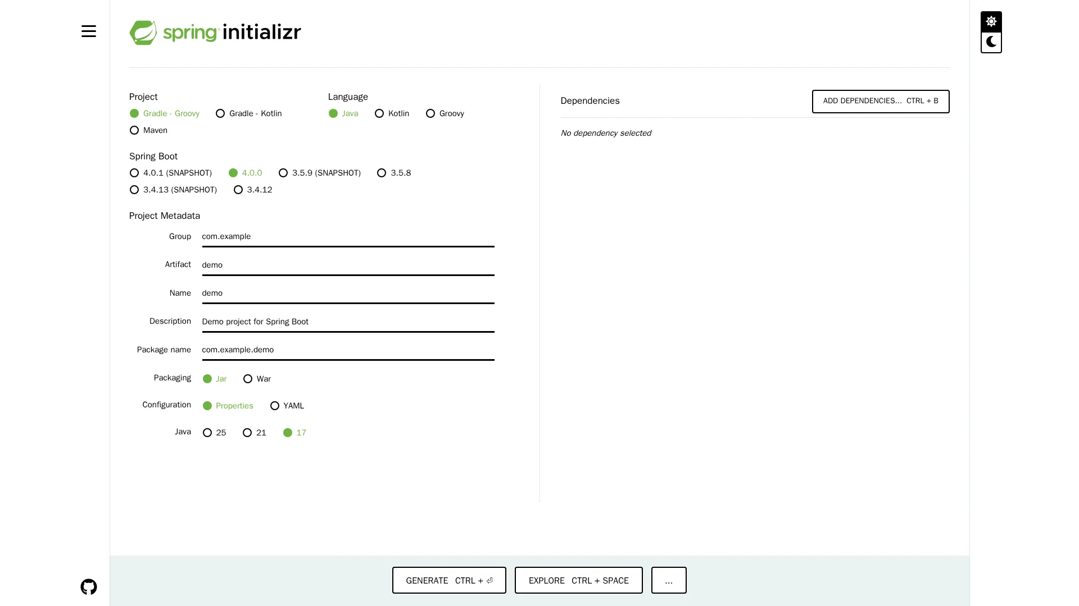The height and width of the screenshot is (606, 1079).
Task: Switch to dark theme with moon icon
Action: pos(991,42)
